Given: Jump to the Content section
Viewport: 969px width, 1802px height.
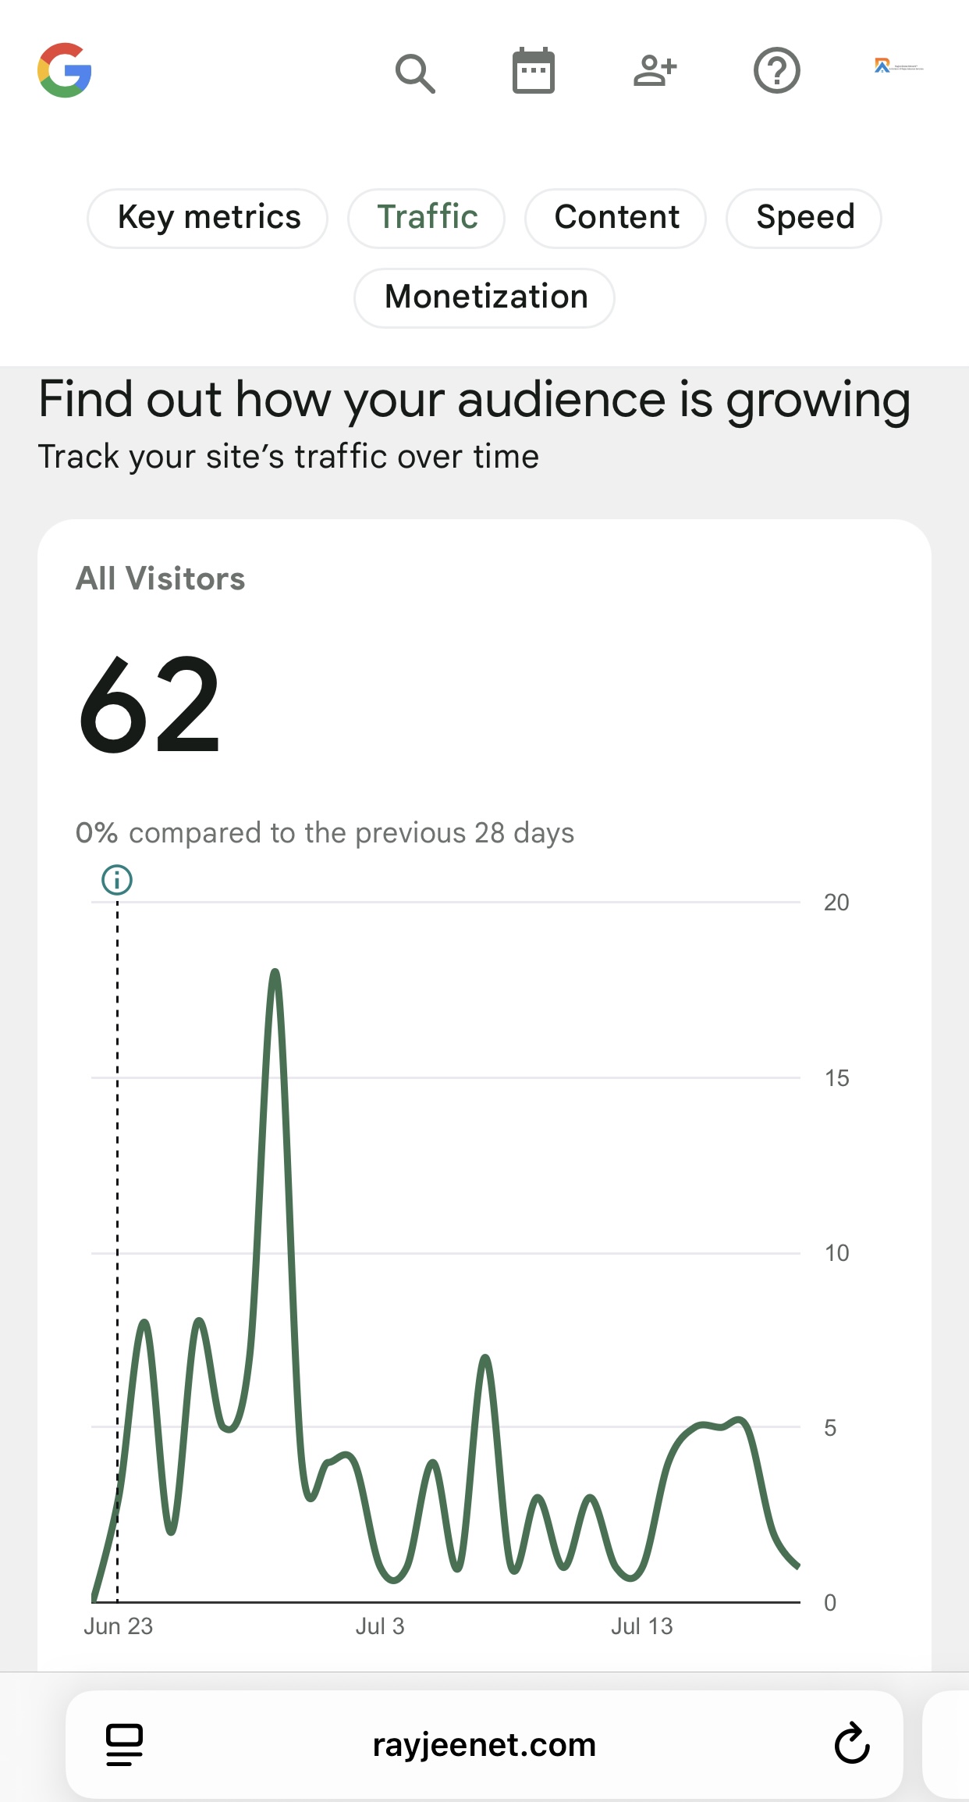Looking at the screenshot, I should [x=616, y=218].
